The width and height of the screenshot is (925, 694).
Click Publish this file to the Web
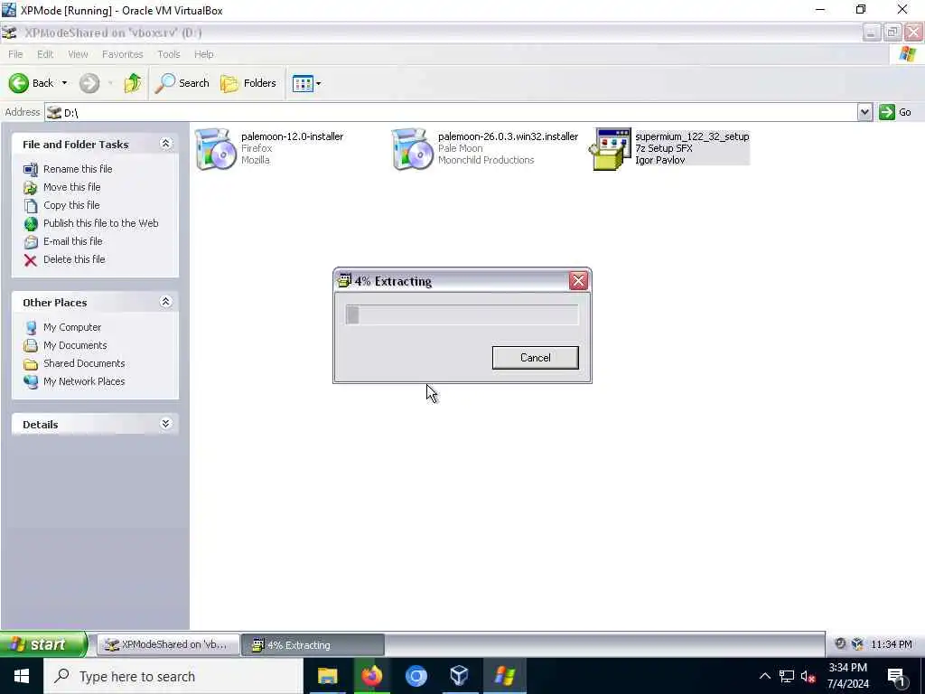(x=101, y=223)
